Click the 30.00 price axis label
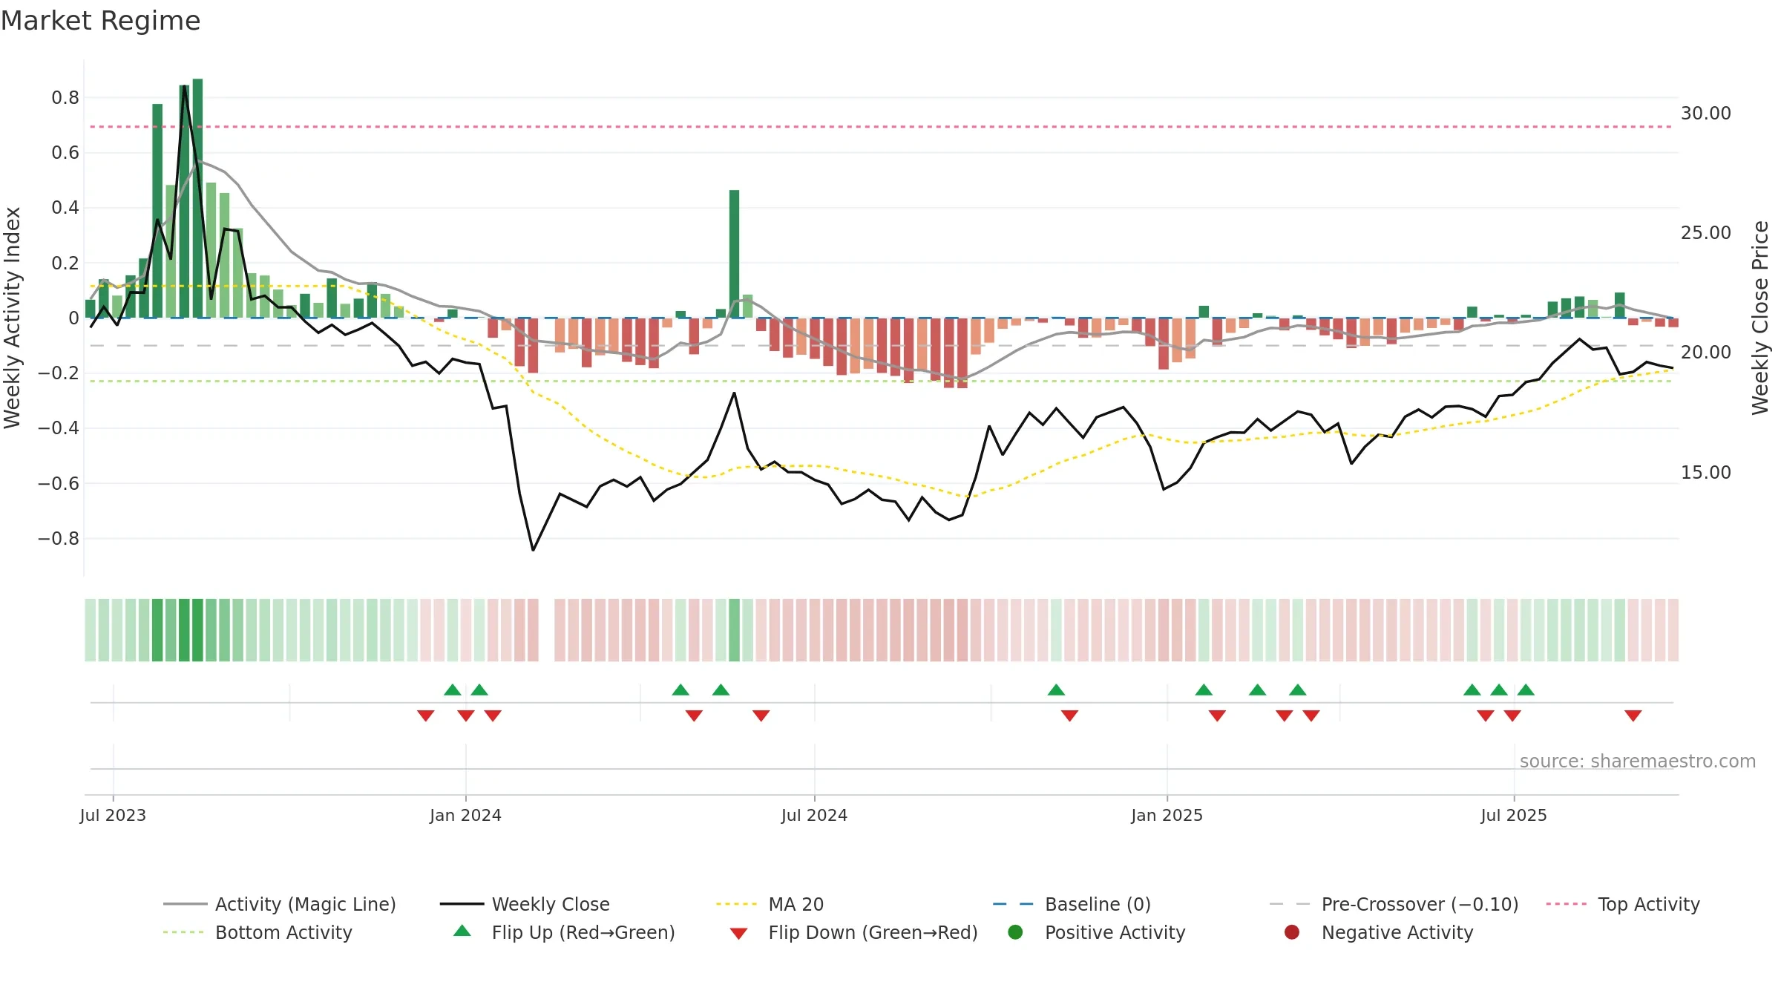The image size is (1781, 1002). click(x=1706, y=114)
